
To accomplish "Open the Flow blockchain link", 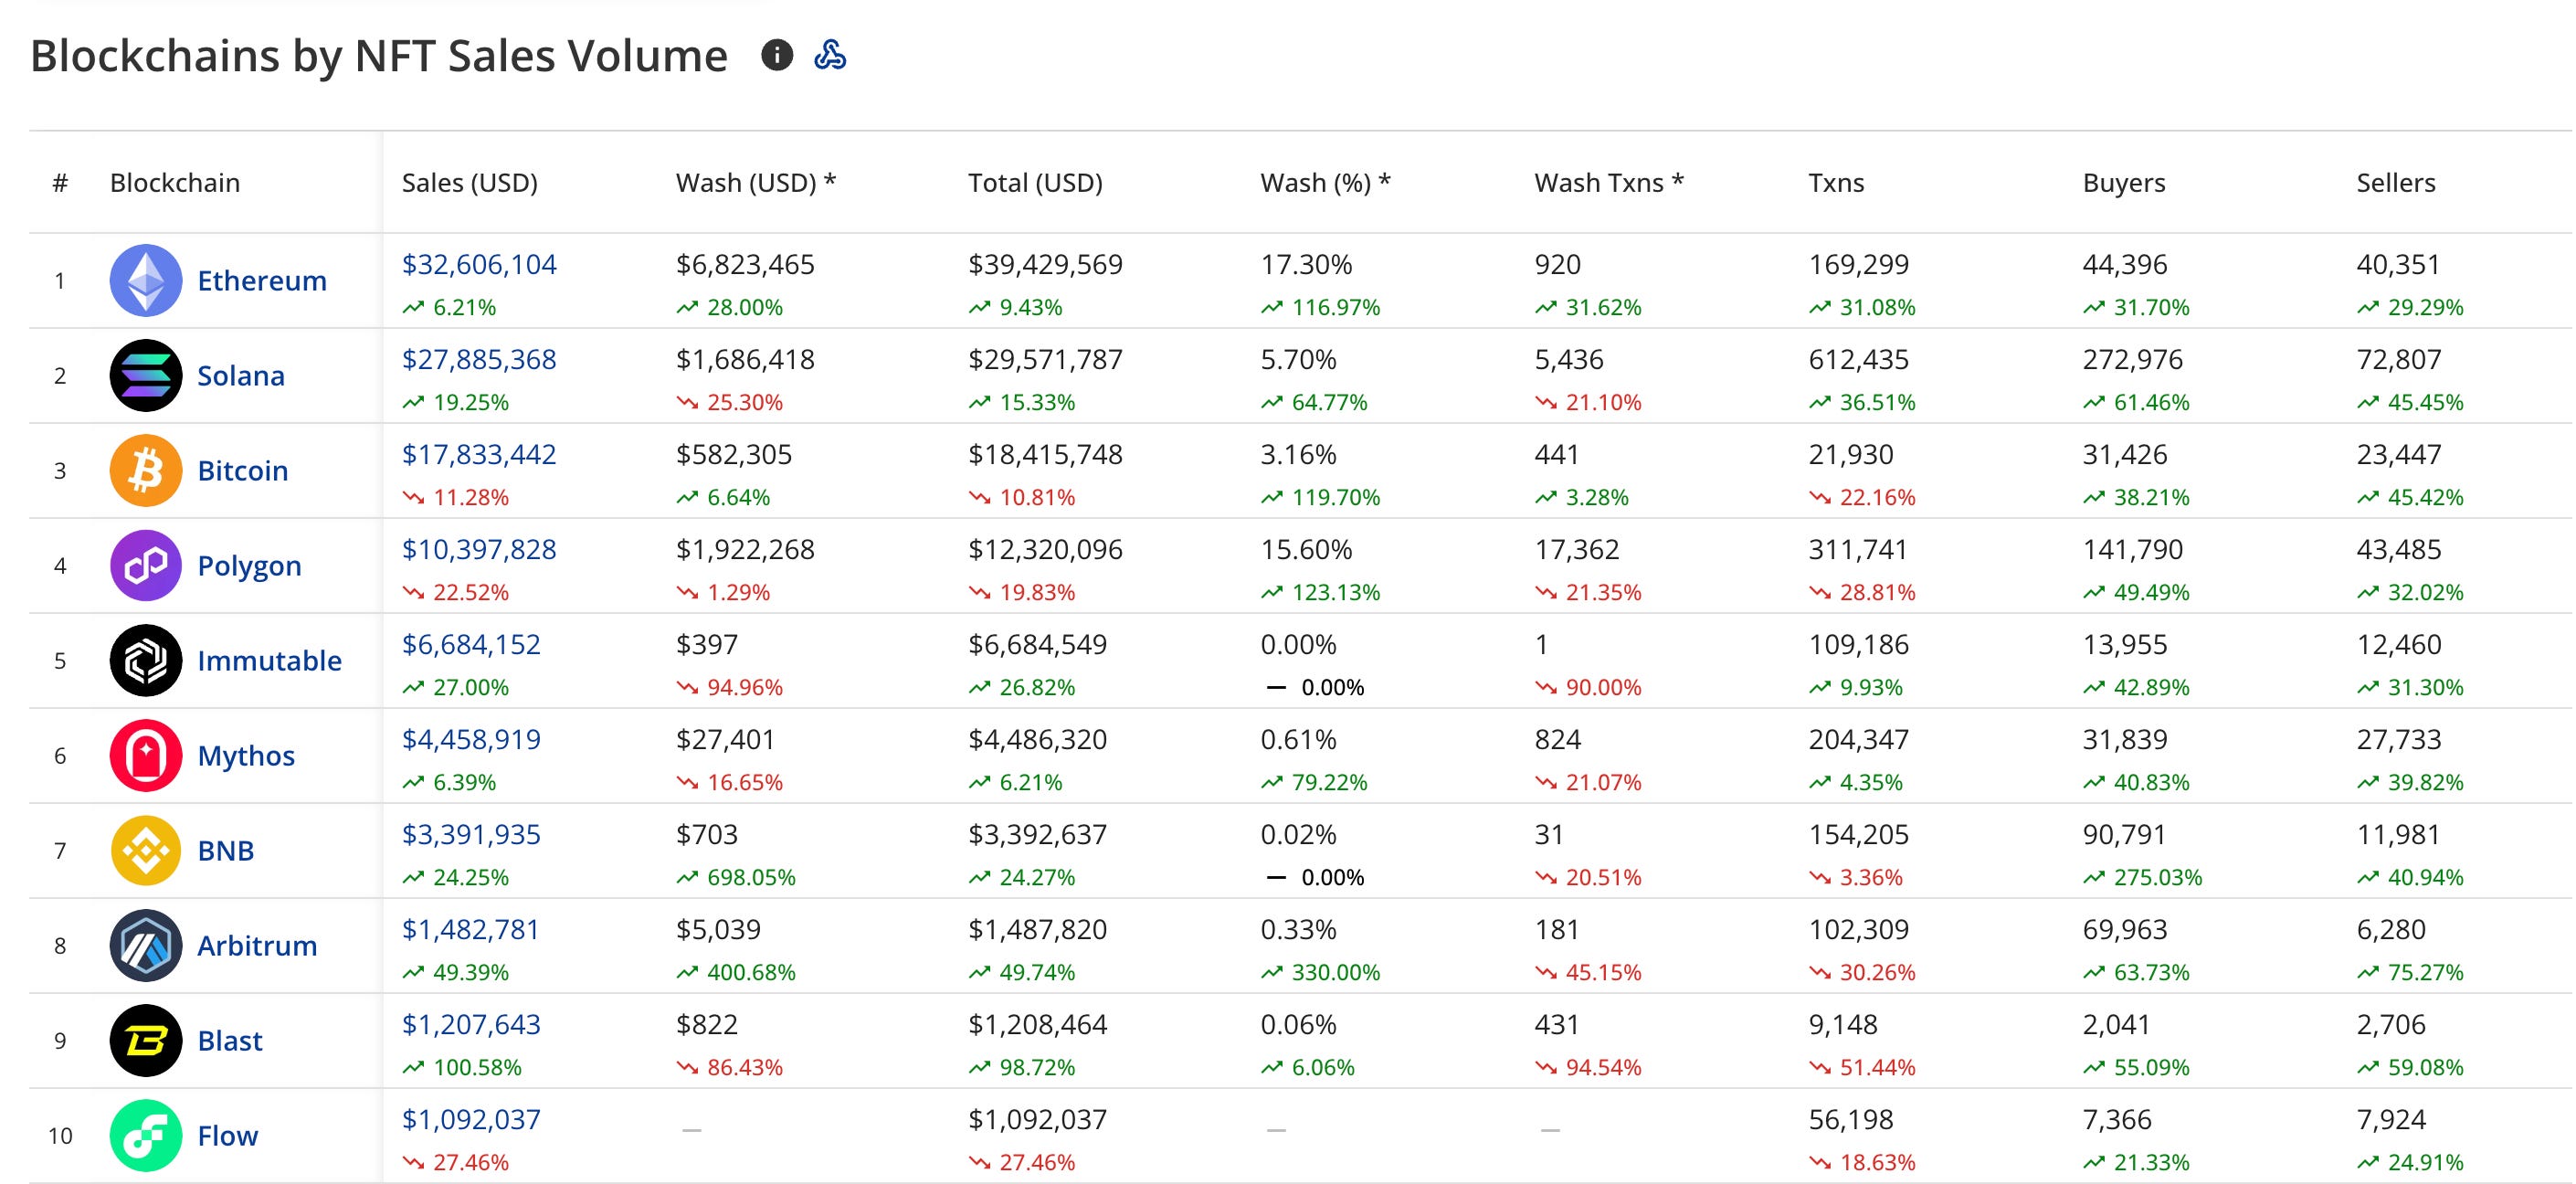I will 227,1135.
